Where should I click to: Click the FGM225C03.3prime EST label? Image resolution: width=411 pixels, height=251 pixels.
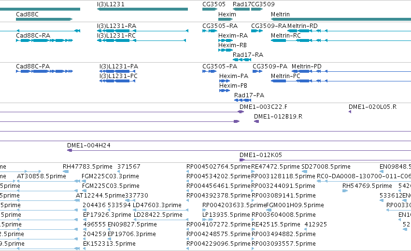pyautogui.click(x=110, y=176)
